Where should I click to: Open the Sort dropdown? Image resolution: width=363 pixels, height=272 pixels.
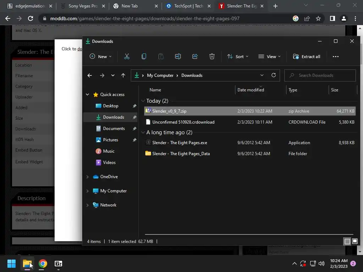pos(238,56)
